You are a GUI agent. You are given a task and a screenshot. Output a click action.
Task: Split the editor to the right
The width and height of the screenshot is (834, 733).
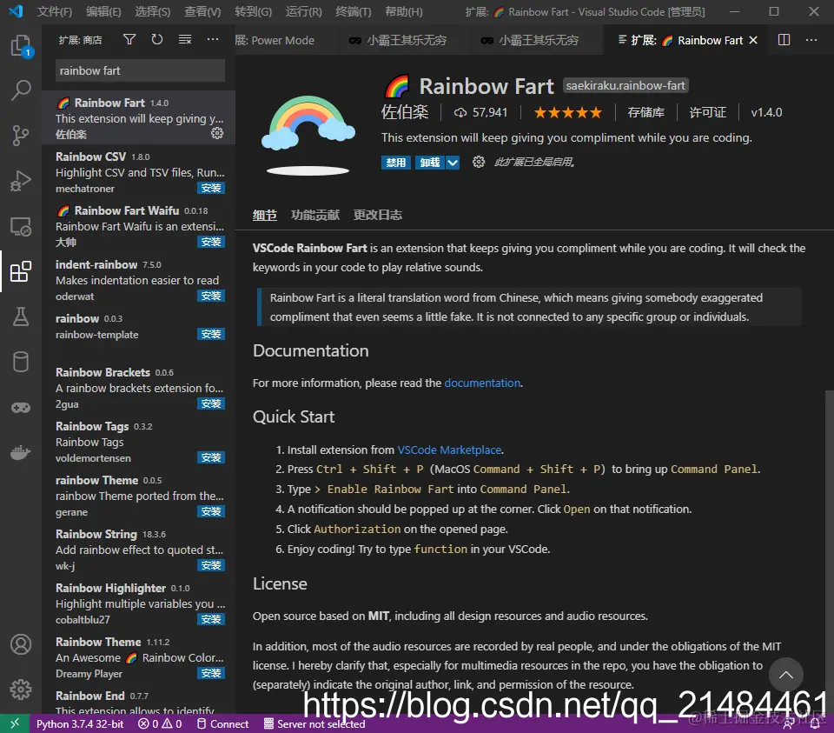784,40
